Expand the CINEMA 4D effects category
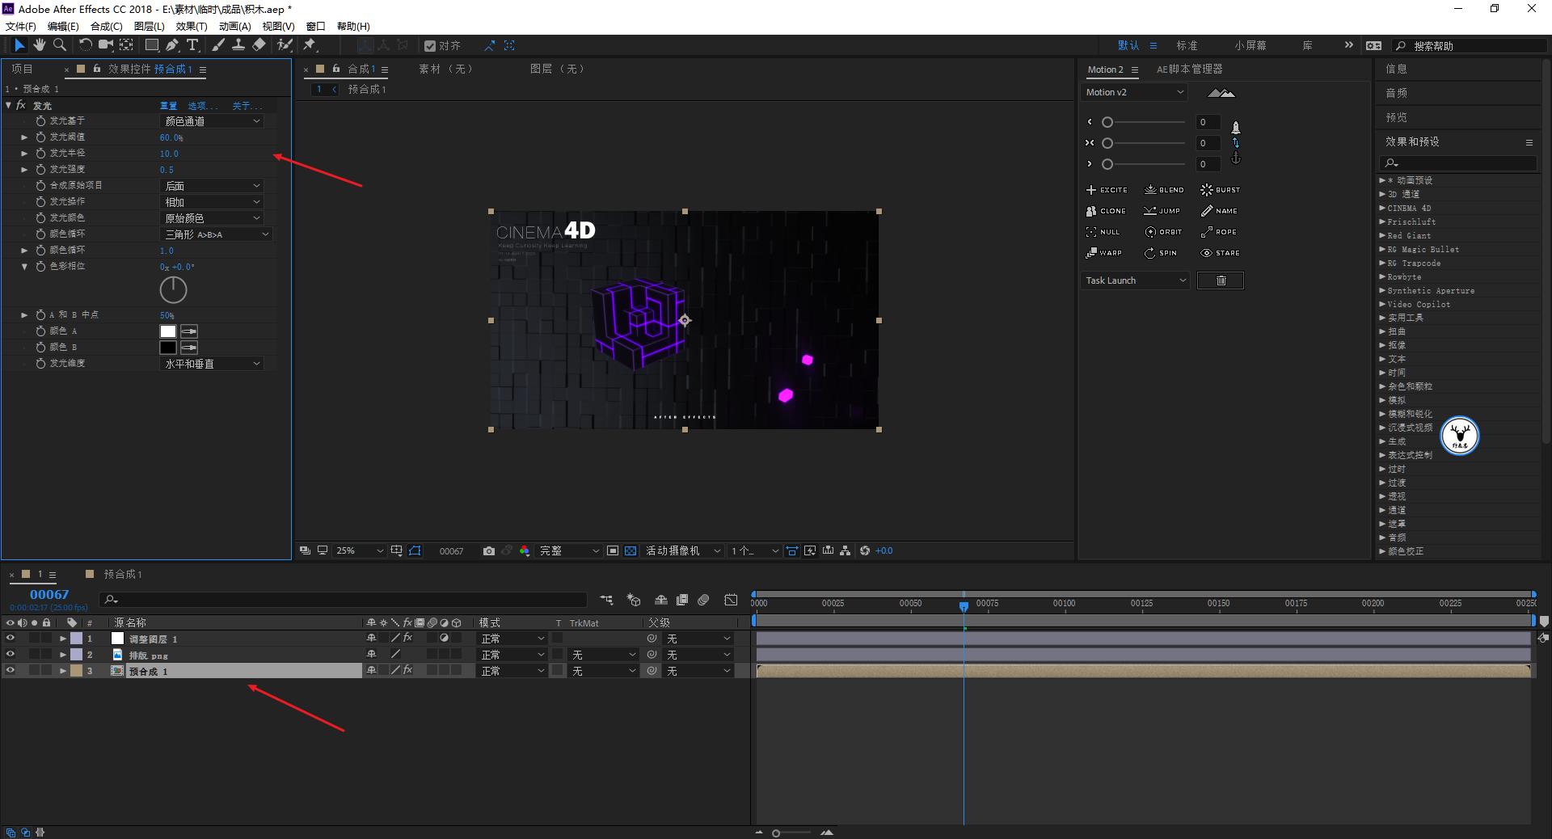Viewport: 1552px width, 839px height. [1384, 208]
